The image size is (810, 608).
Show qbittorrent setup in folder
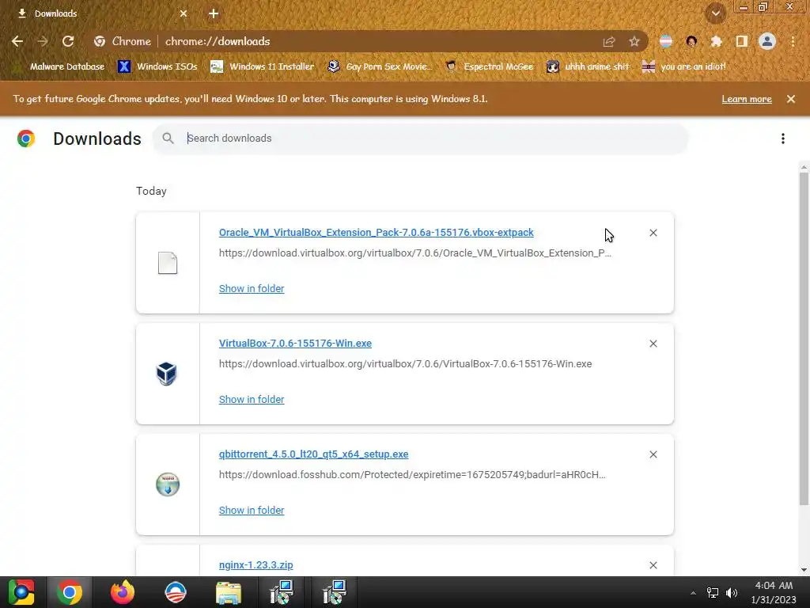(x=252, y=511)
